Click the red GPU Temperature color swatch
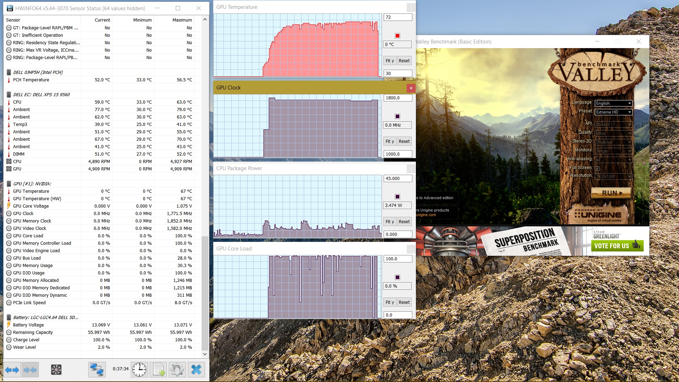 (x=397, y=36)
